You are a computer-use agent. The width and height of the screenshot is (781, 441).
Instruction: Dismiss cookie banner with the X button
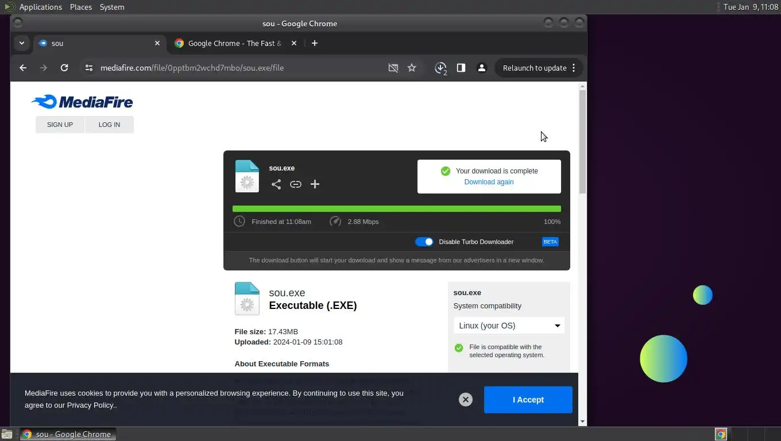click(466, 400)
